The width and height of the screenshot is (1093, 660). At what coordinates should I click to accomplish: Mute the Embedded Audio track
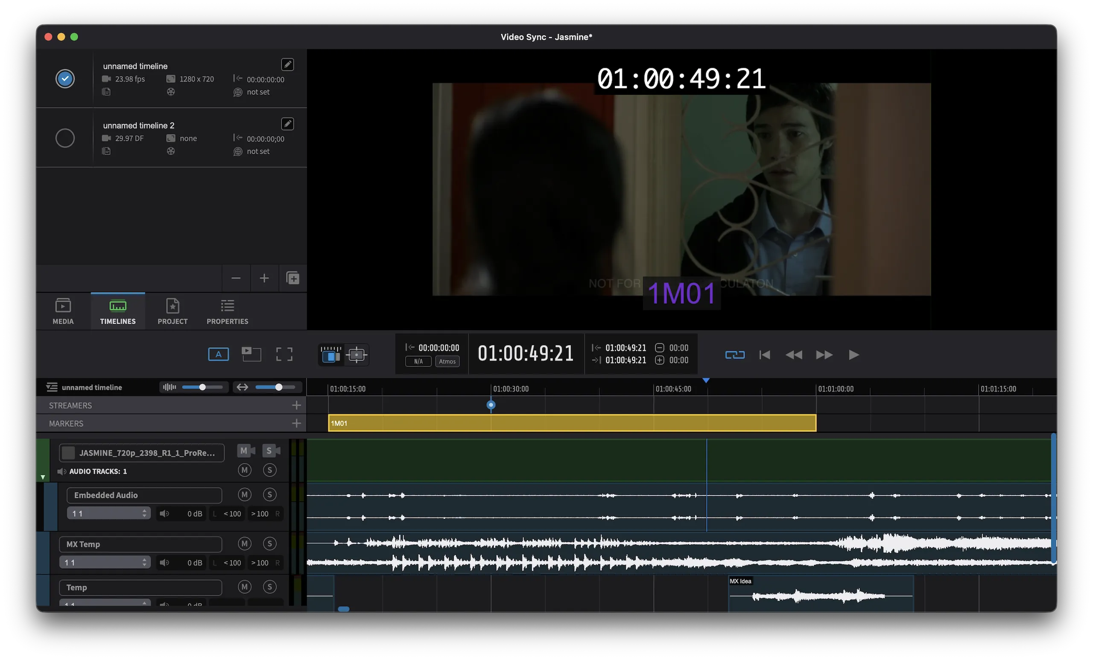(x=244, y=495)
